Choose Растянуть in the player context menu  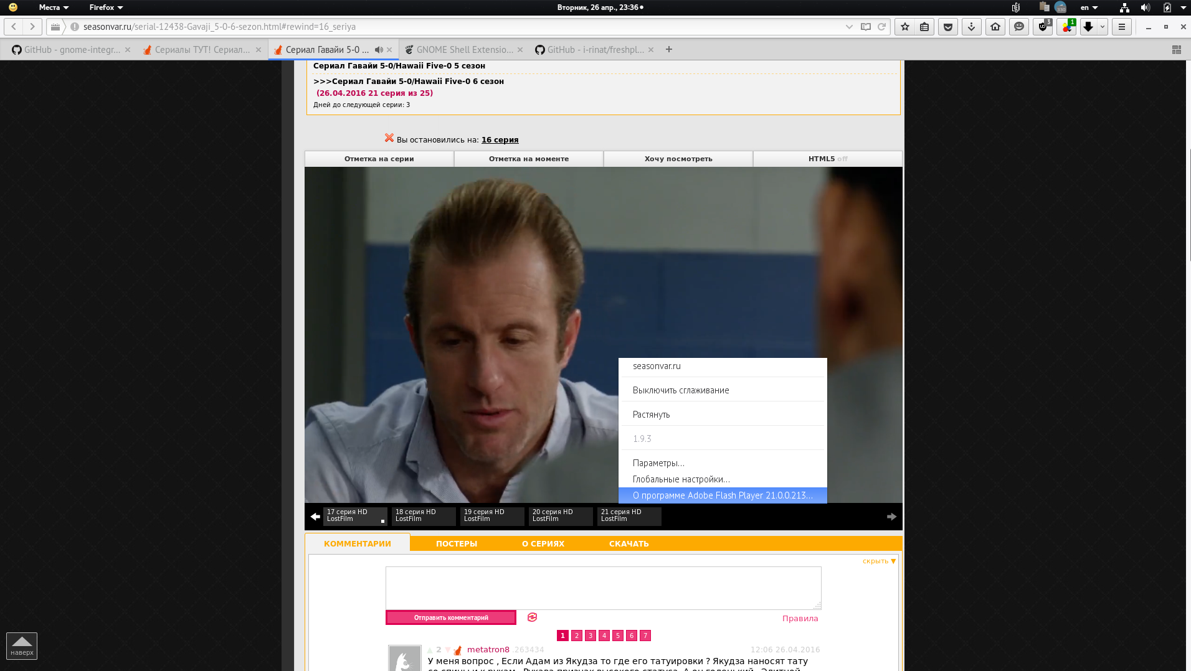coord(723,415)
